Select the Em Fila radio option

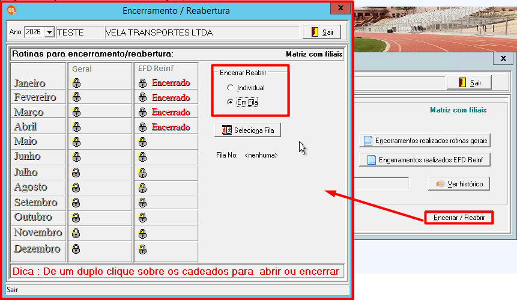[230, 102]
